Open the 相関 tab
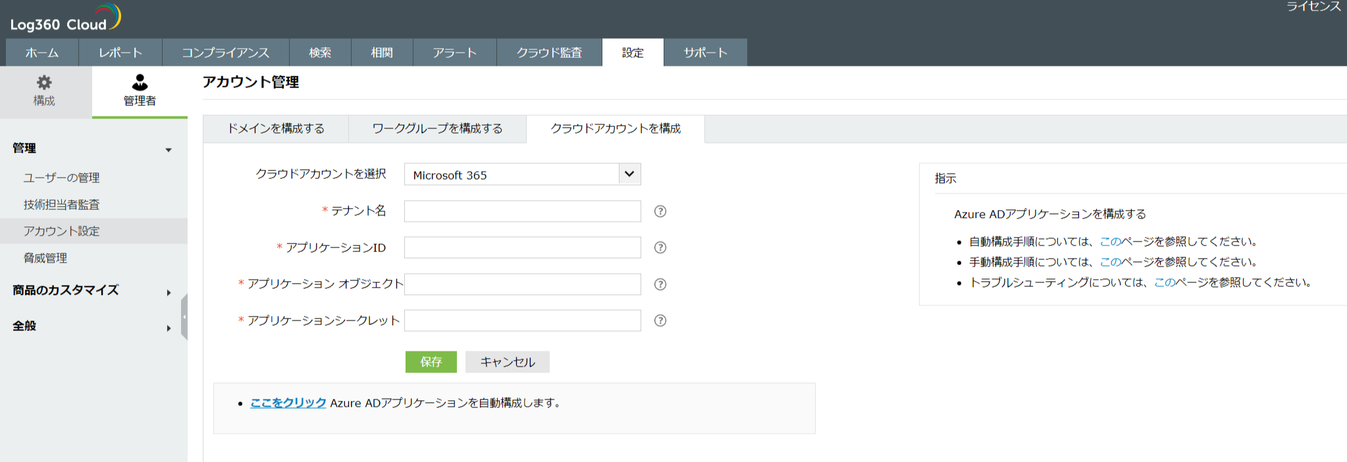This screenshot has height=462, width=1347. tap(382, 53)
